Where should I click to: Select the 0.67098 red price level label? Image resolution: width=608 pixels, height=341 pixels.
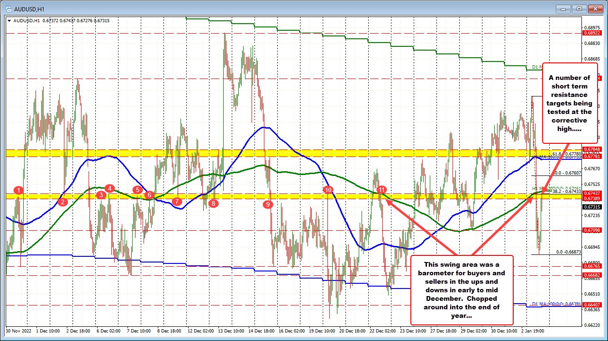point(591,230)
